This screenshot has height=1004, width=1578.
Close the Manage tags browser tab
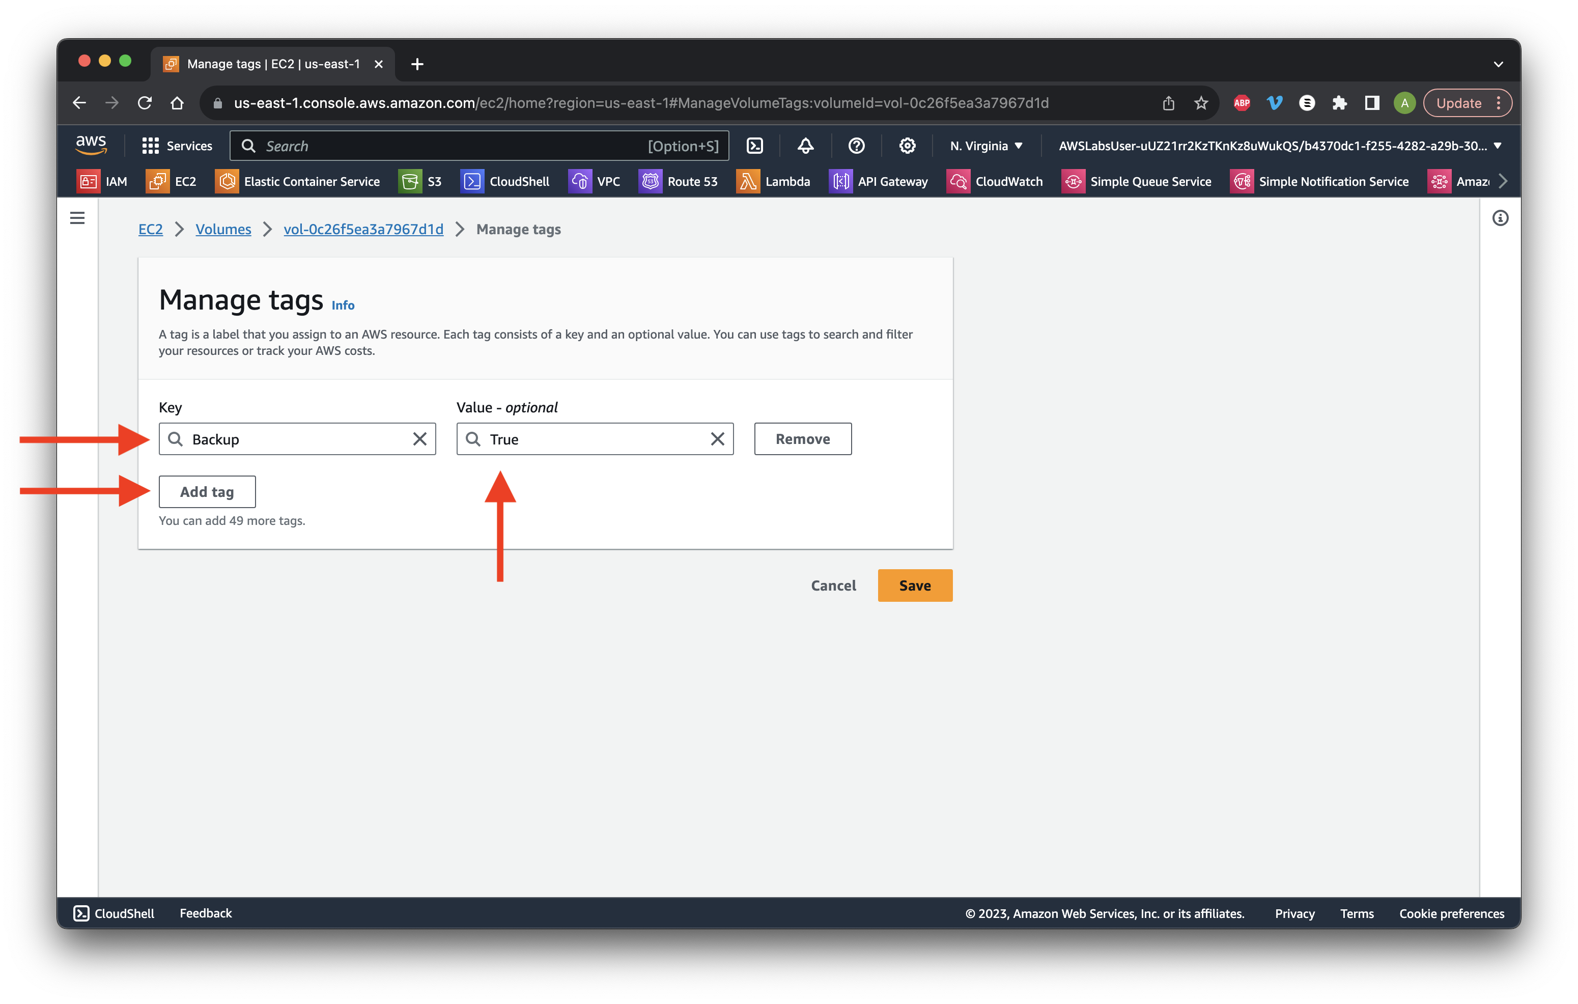coord(378,64)
